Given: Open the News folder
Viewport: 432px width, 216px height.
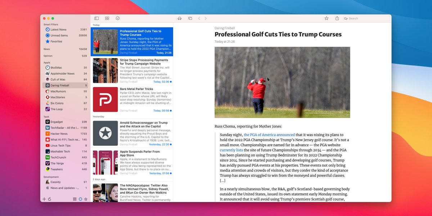Looking at the screenshot, I should coord(65,49).
